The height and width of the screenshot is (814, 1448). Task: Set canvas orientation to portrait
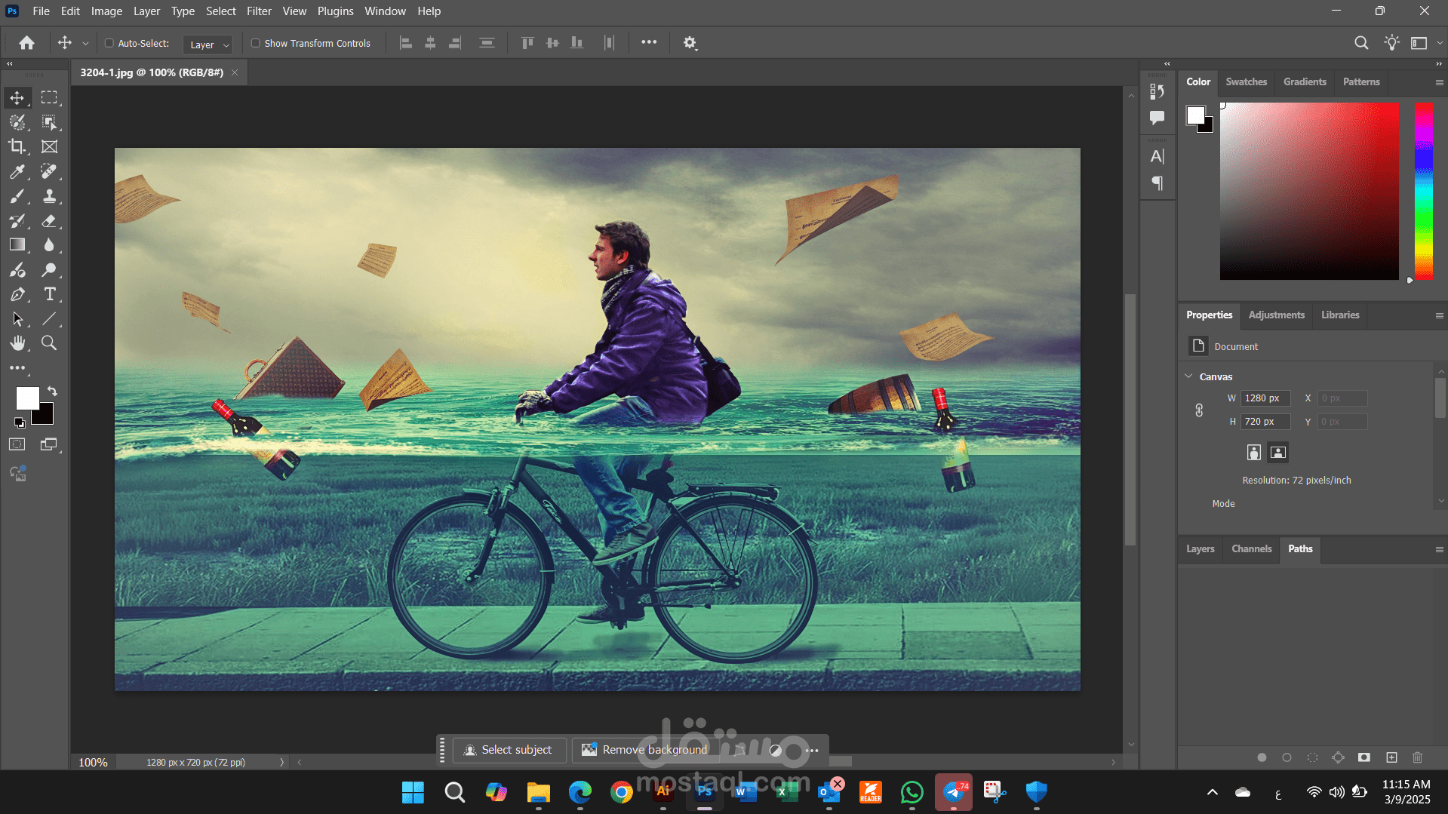(x=1253, y=452)
